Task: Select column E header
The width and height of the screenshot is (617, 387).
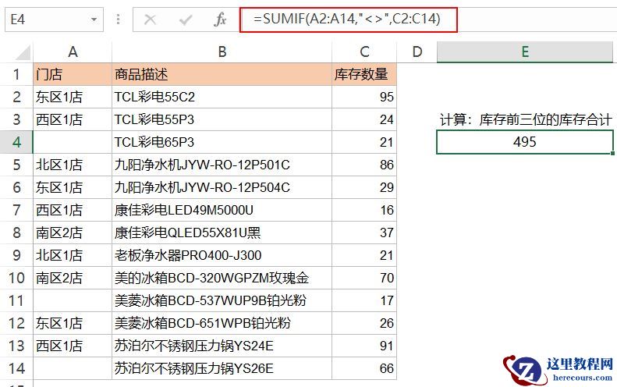Action: pos(525,51)
